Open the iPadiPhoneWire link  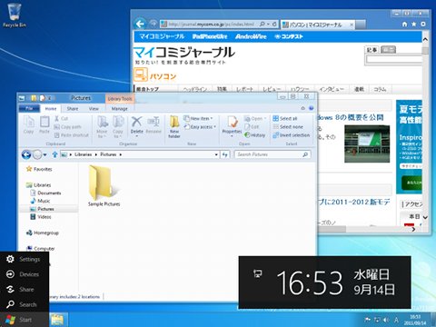(210, 36)
